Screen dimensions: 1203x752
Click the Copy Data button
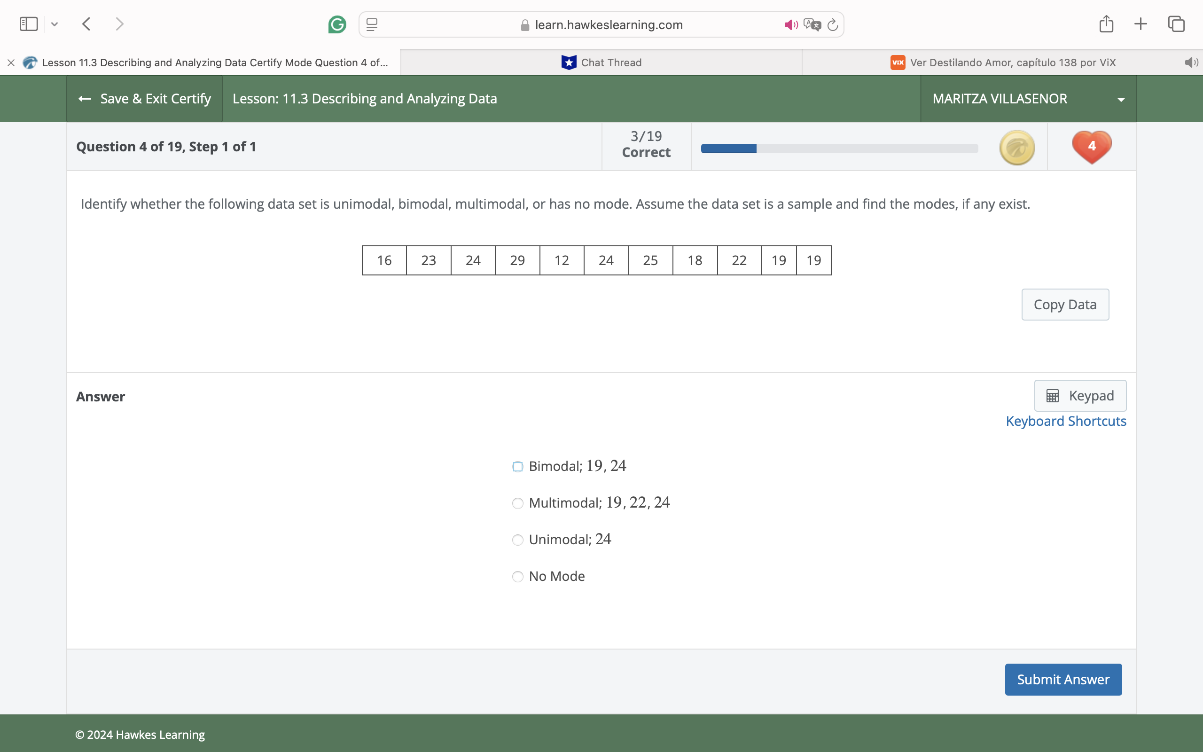pos(1065,304)
